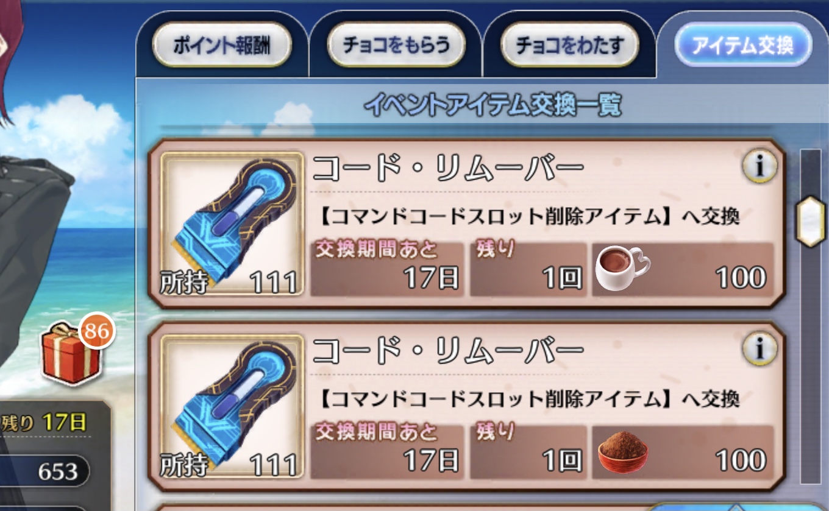Open the red gift box with 86 badge
The image size is (829, 511).
(72, 354)
